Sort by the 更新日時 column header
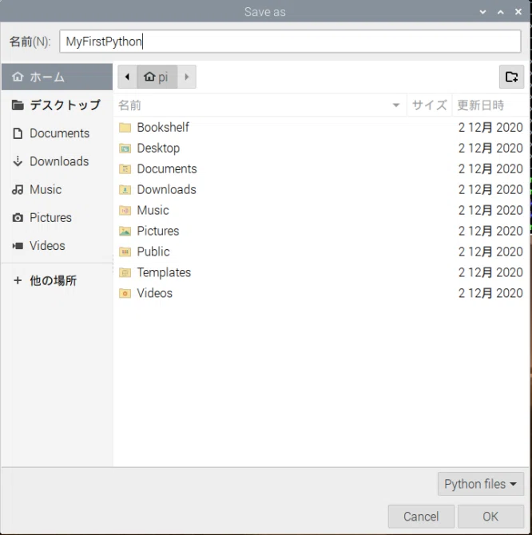Screen dimensions: 532x535 [x=490, y=105]
